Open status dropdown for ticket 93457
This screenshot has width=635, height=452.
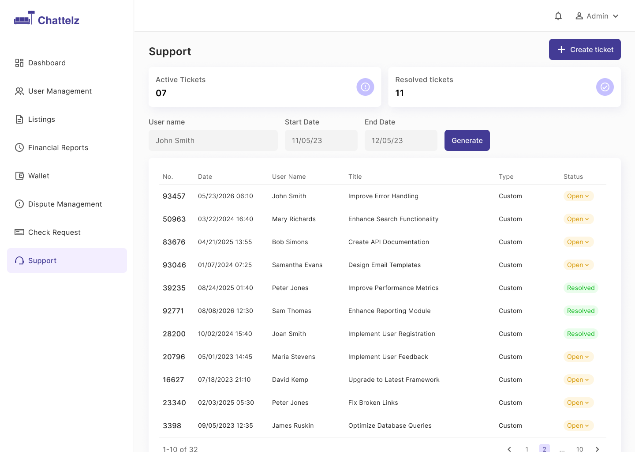579,196
